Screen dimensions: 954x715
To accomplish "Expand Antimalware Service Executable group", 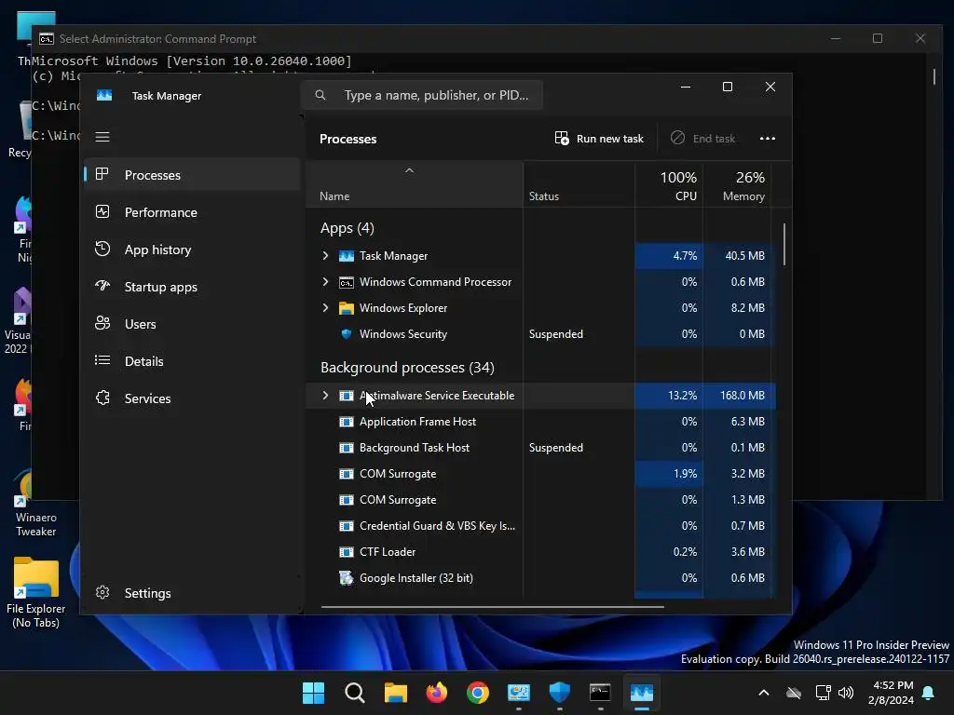I will tap(325, 395).
